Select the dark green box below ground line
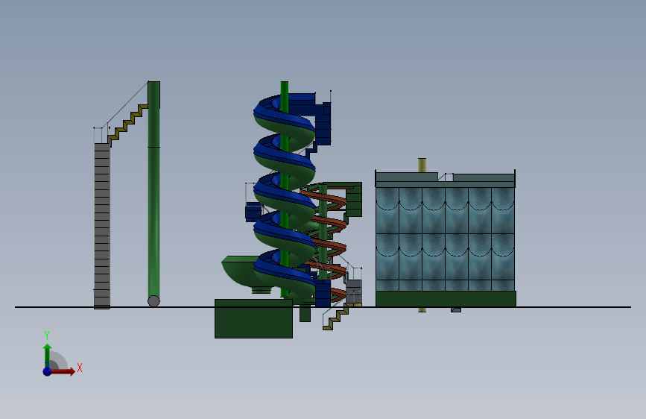This screenshot has height=419, width=646. click(253, 318)
